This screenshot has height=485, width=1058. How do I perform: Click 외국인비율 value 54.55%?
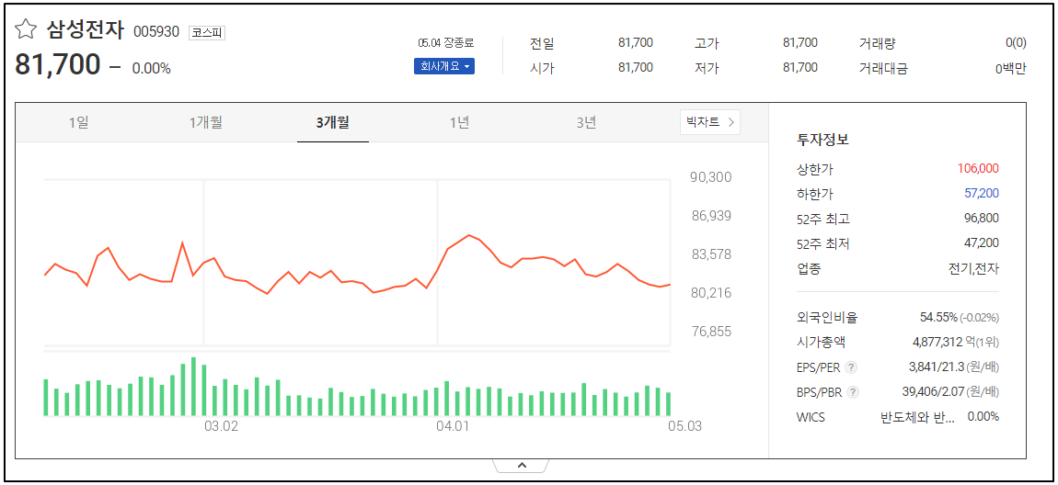tap(937, 317)
